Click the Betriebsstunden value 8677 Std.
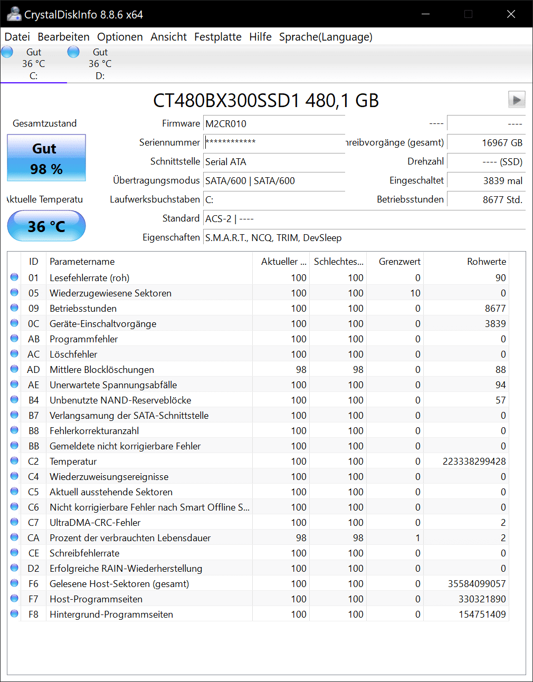The image size is (533, 682). 486,199
